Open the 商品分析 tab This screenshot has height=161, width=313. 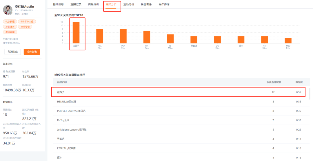point(93,4)
